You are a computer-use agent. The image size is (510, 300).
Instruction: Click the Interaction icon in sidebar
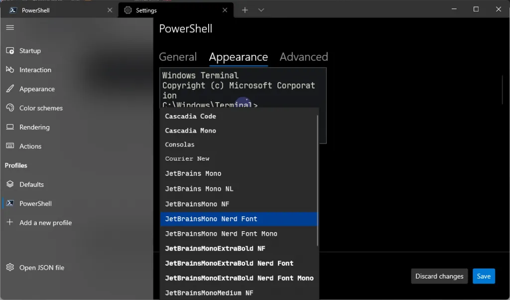pos(10,70)
